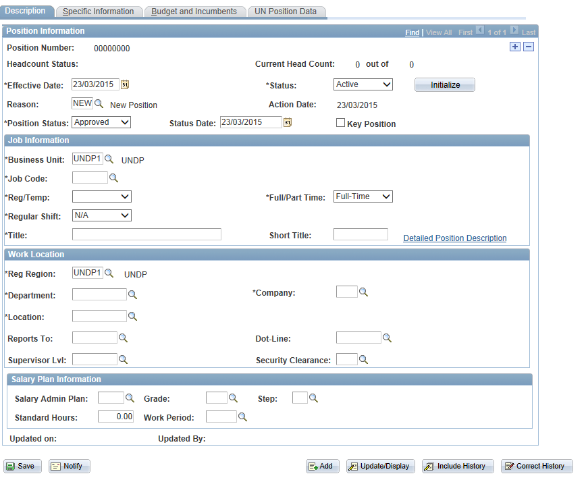Click the Supervisor Lvl field
The height and width of the screenshot is (478, 586).
point(95,360)
